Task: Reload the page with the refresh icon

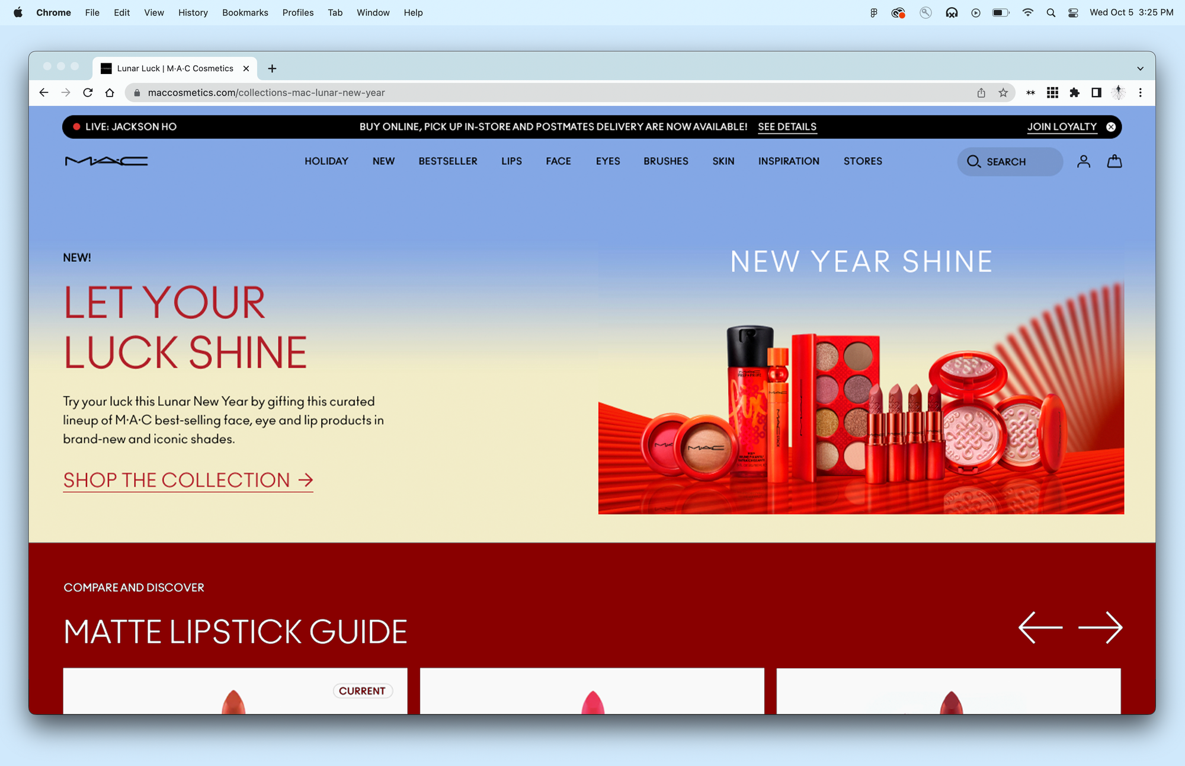Action: (x=88, y=92)
